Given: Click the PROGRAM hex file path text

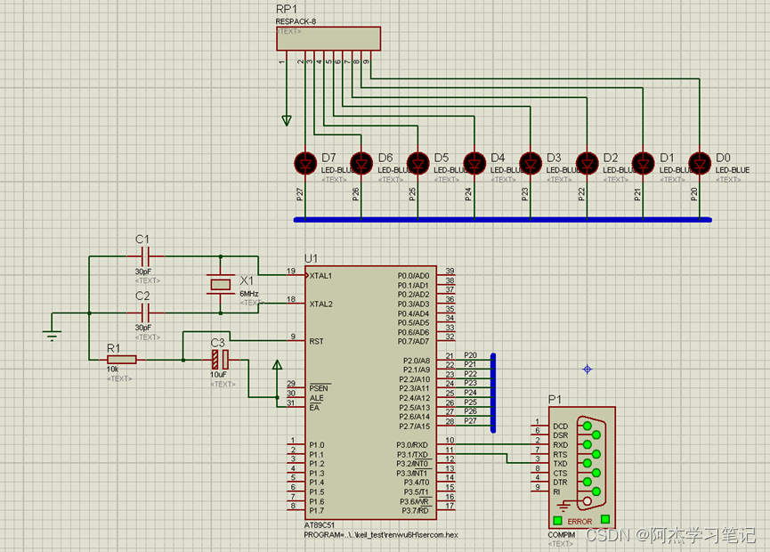Looking at the screenshot, I should coord(381,534).
